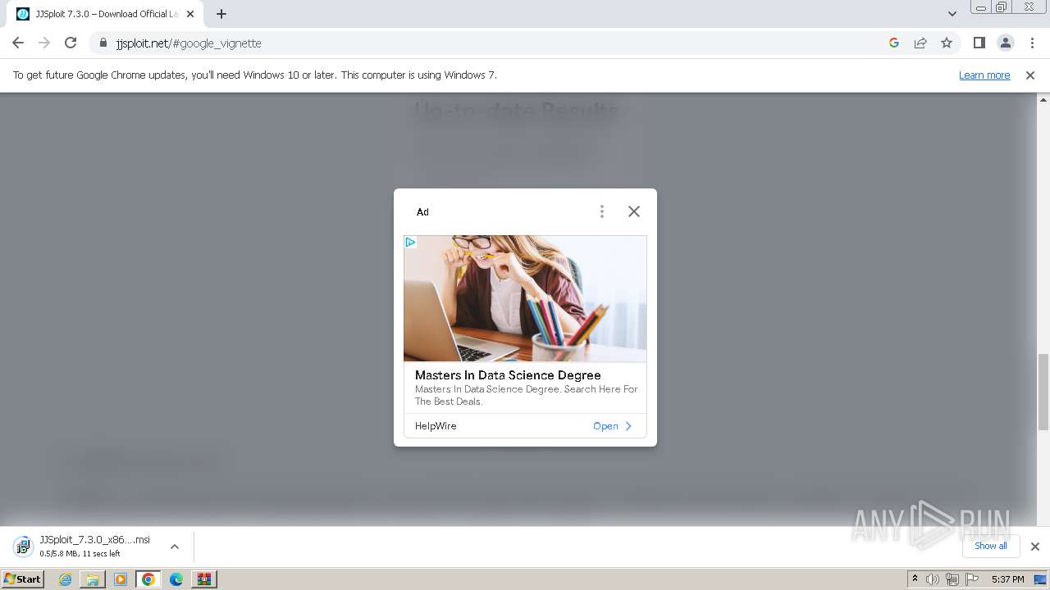The height and width of the screenshot is (590, 1050).
Task: Click the share page icon
Action: click(x=920, y=43)
